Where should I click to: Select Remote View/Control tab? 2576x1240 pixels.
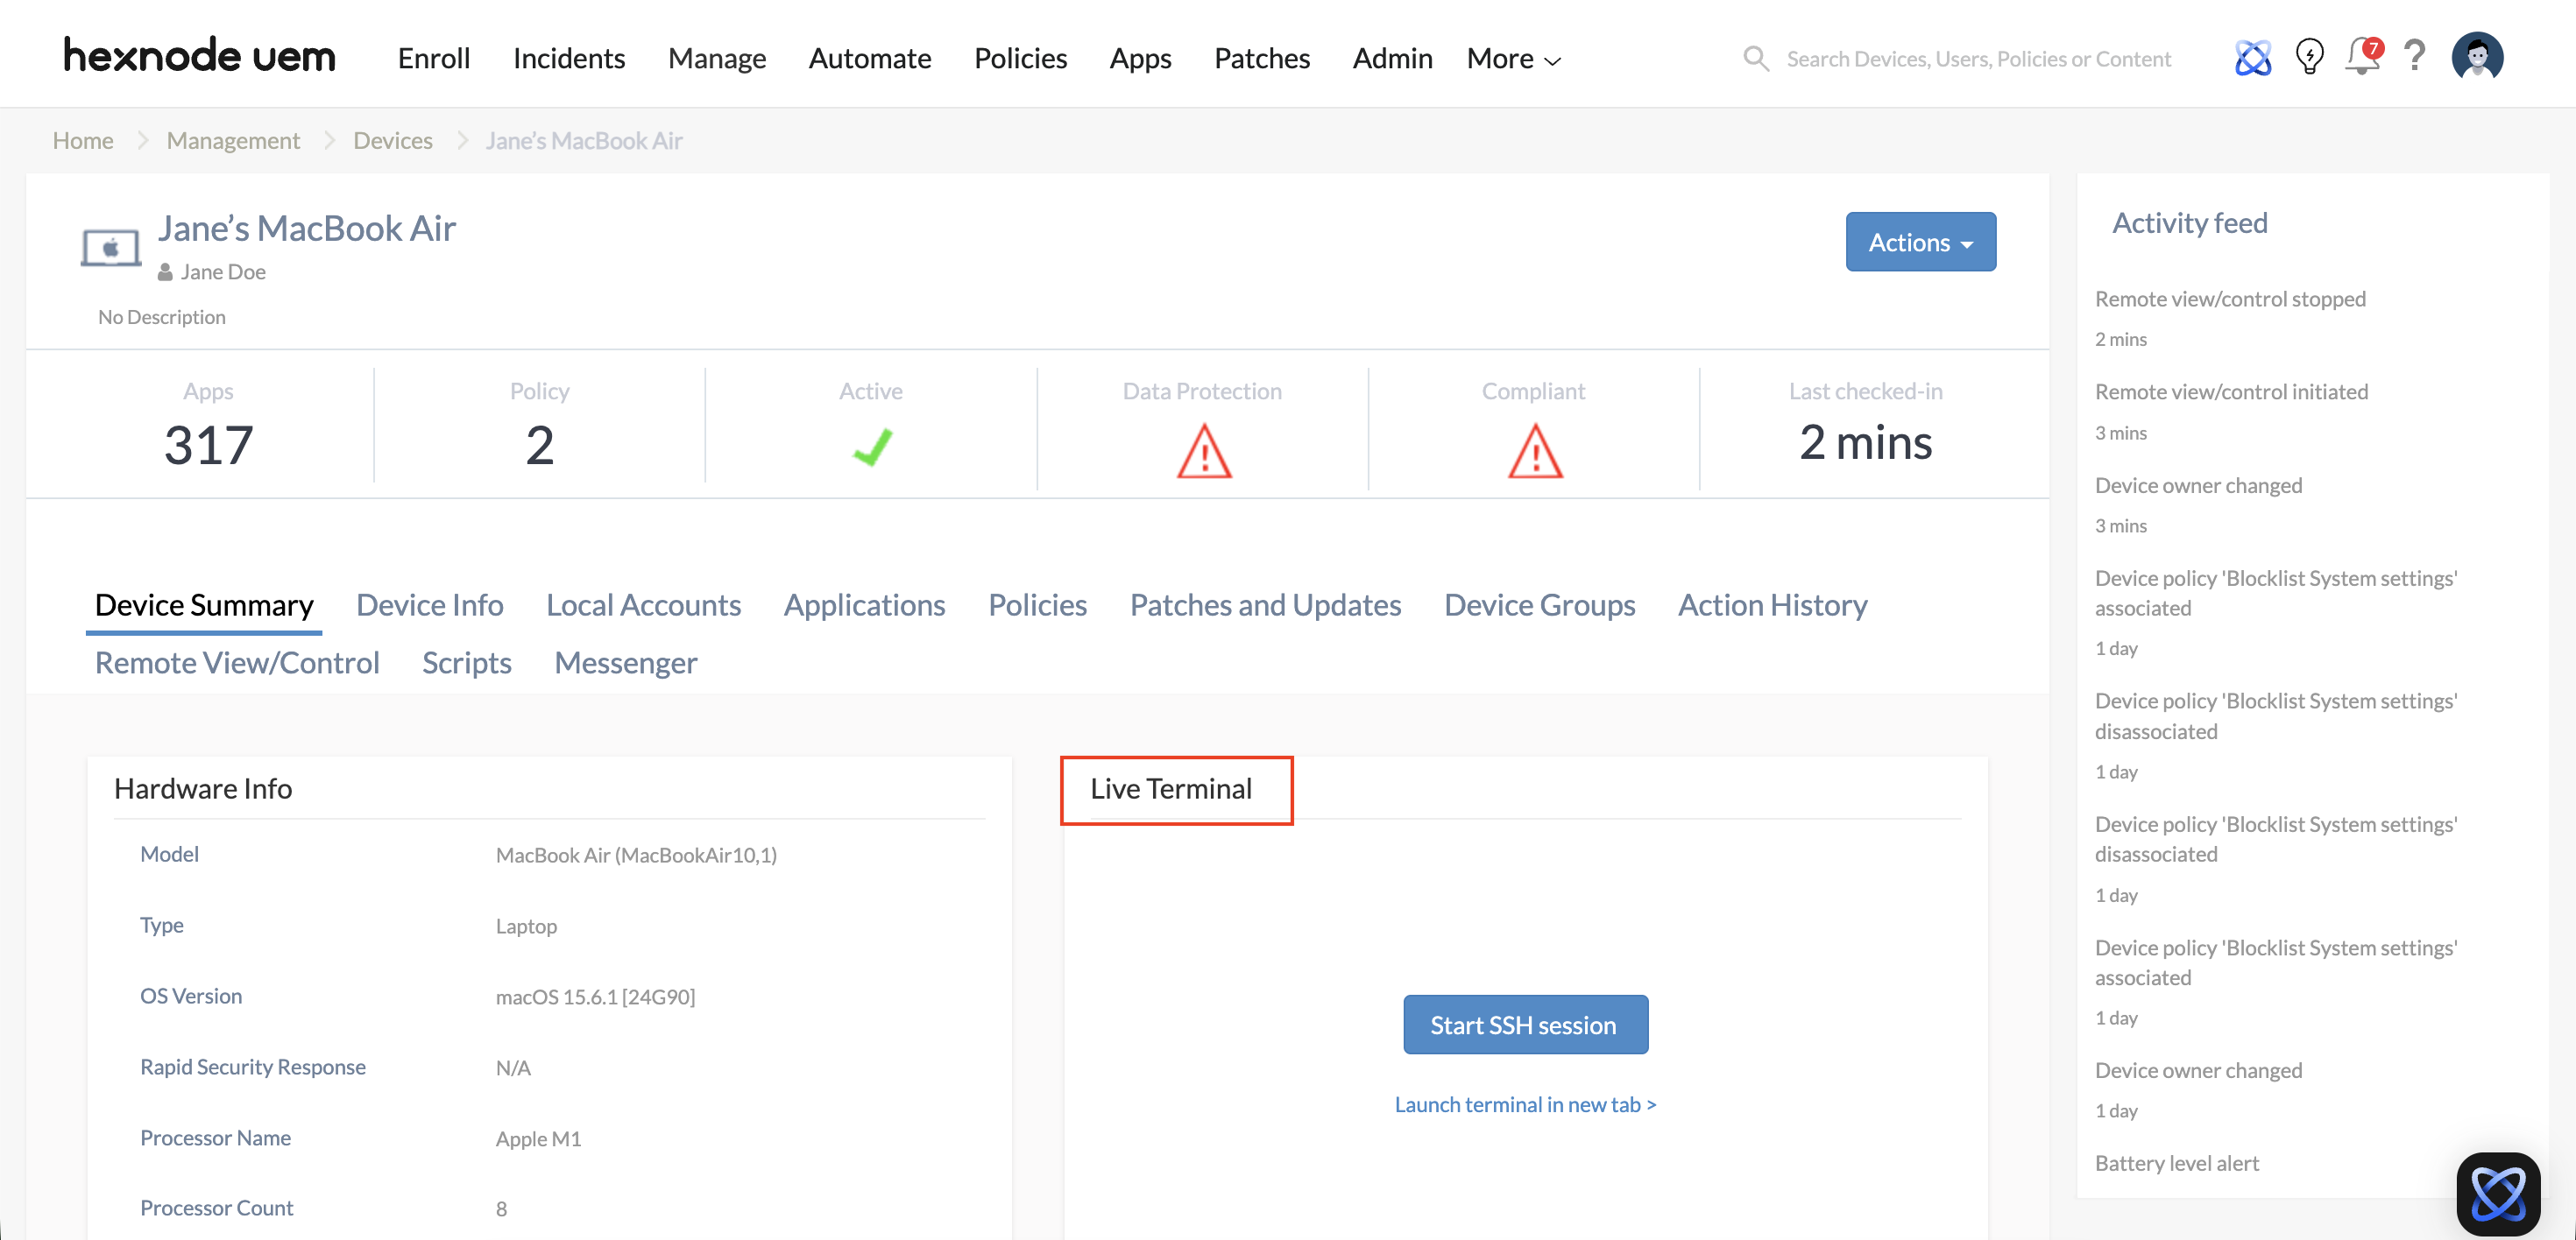click(x=236, y=662)
